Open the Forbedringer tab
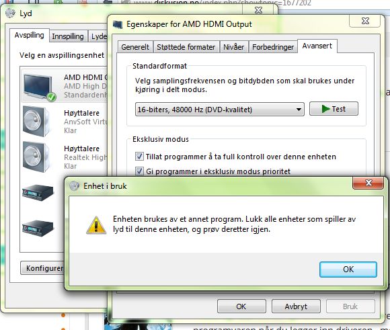The height and width of the screenshot is (330, 390). [x=273, y=47]
